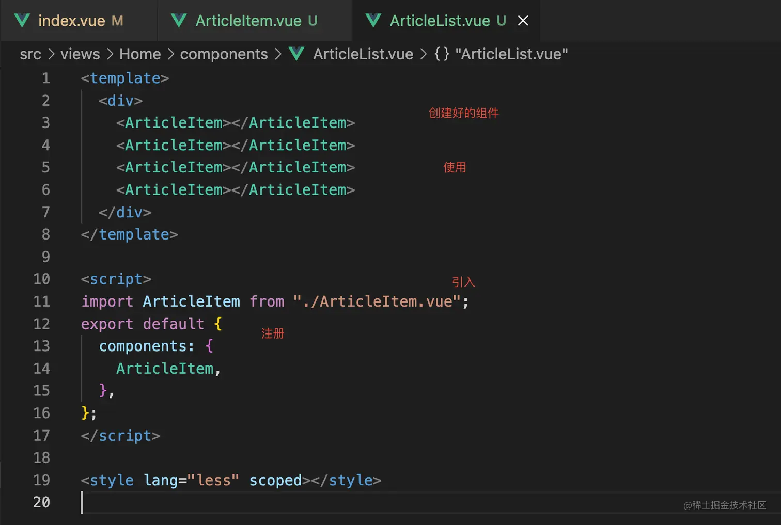Image resolution: width=781 pixels, height=525 pixels.
Task: Click the ArticleItem tag on line 3
Action: click(x=236, y=123)
